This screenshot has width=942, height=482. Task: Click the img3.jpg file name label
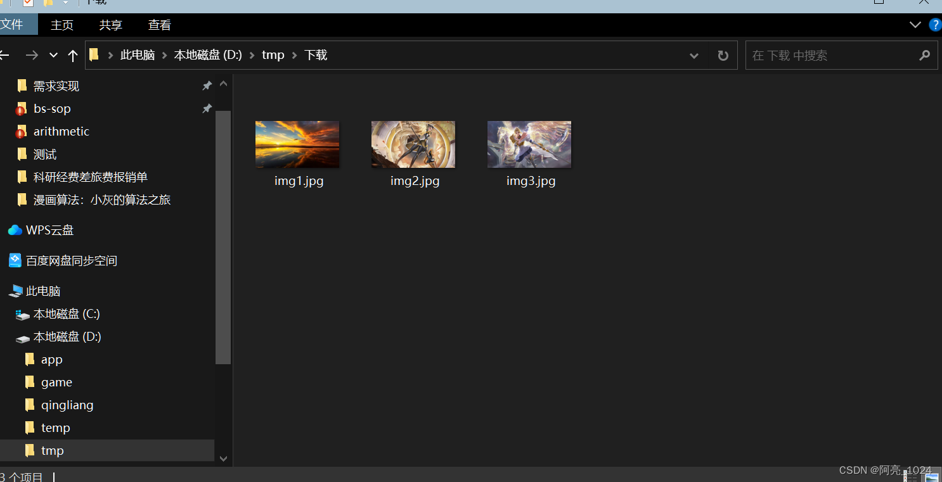pyautogui.click(x=531, y=181)
